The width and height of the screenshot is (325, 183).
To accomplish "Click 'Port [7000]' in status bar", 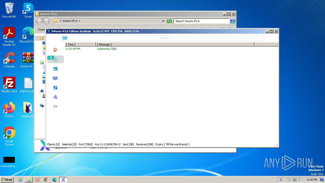I will [x=86, y=144].
